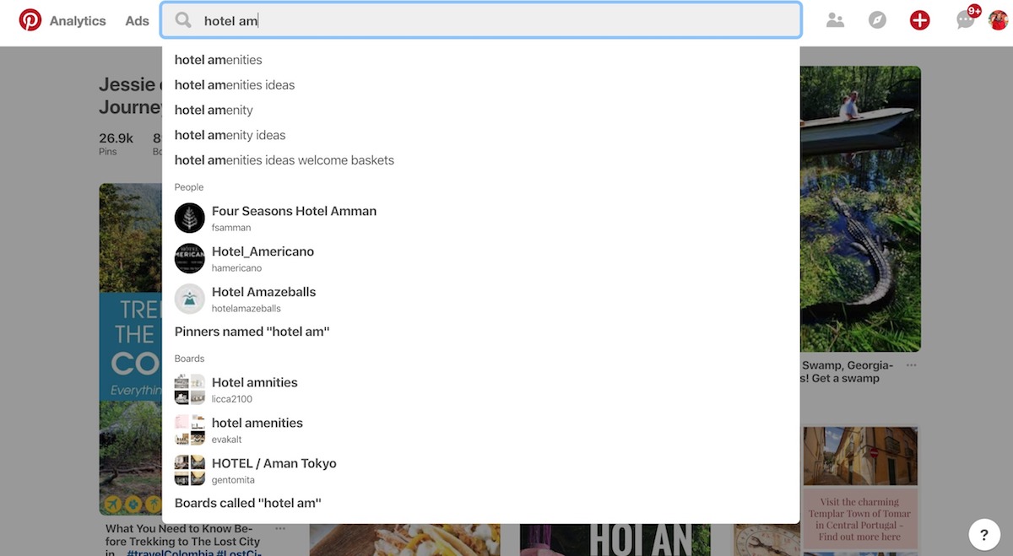Image resolution: width=1013 pixels, height=556 pixels.
Task: Open the explore compass icon
Action: coord(877,20)
